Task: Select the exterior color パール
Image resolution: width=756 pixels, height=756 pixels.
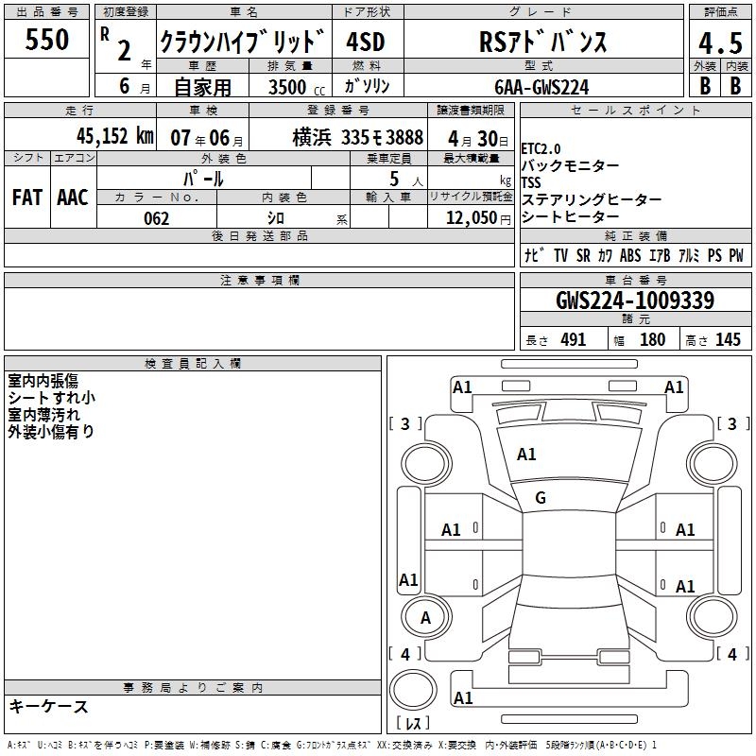Action: 203,179
